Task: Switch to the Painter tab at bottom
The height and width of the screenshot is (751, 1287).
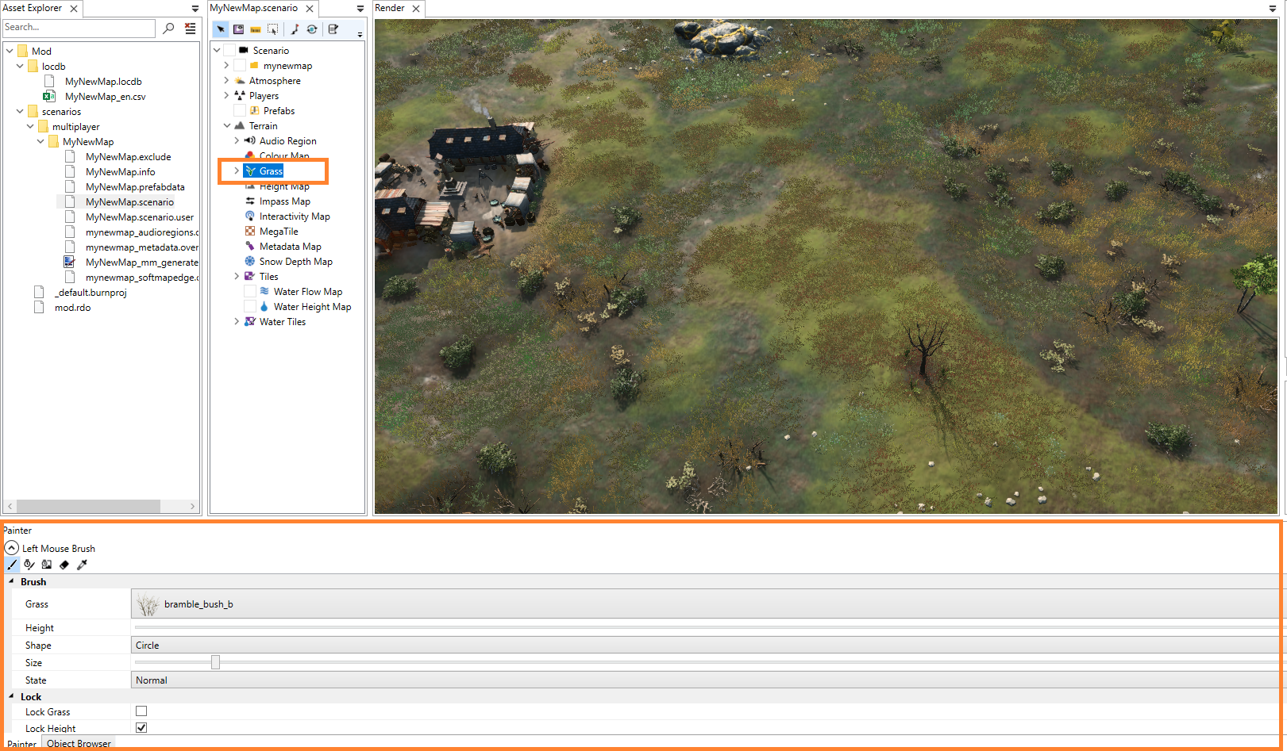Action: click(21, 744)
